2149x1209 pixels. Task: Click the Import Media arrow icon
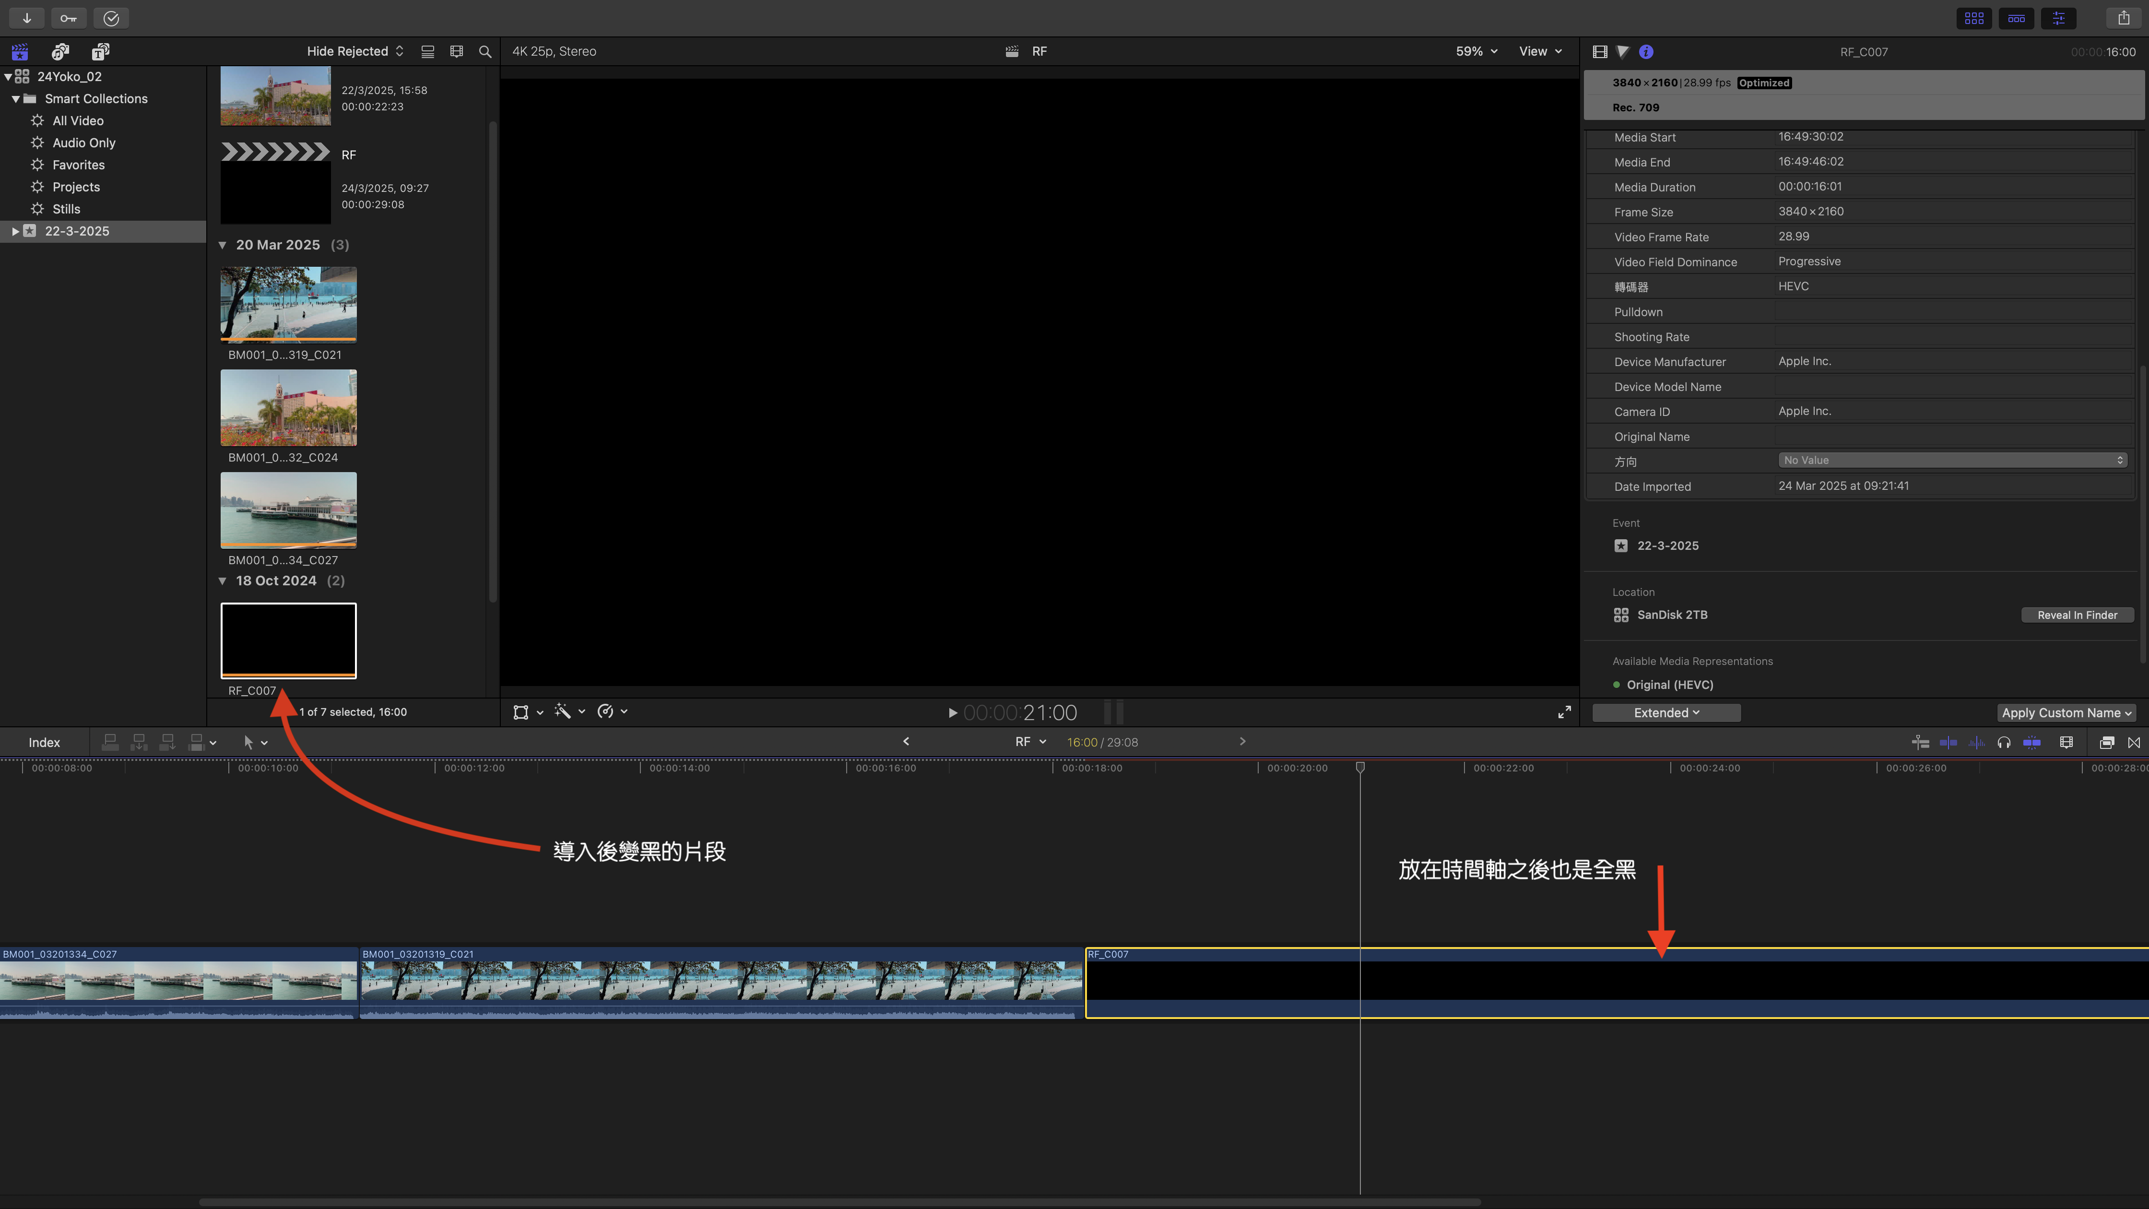(x=27, y=18)
